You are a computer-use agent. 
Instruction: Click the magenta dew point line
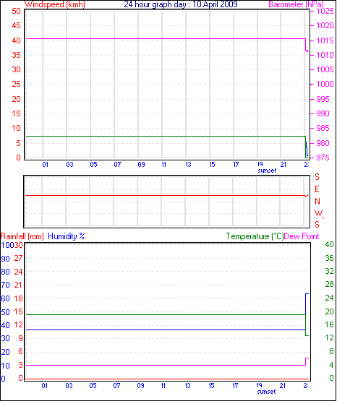coord(166,365)
